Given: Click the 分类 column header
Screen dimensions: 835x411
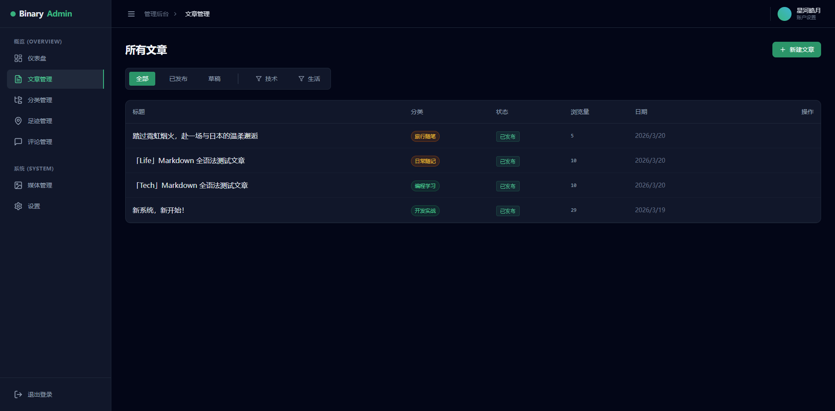Looking at the screenshot, I should (417, 112).
